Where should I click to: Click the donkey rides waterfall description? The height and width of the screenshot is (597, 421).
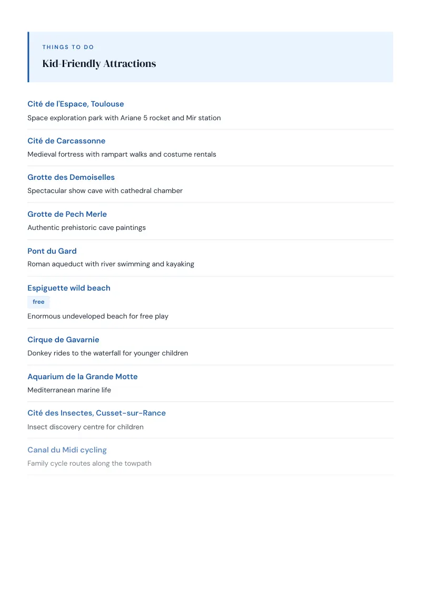tap(107, 353)
